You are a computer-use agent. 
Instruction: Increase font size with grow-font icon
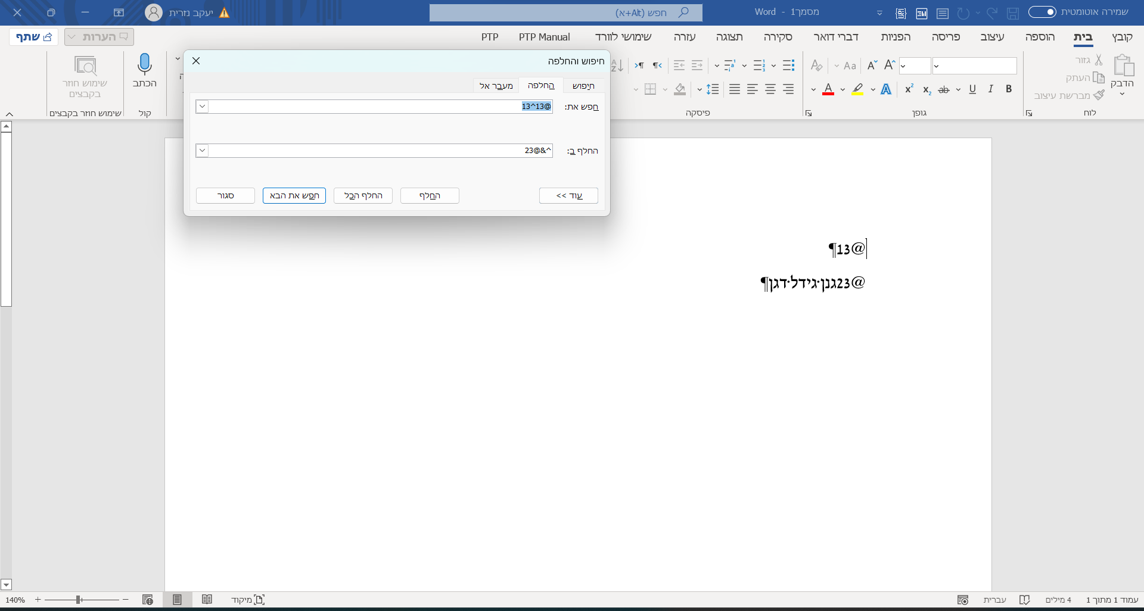coord(890,66)
